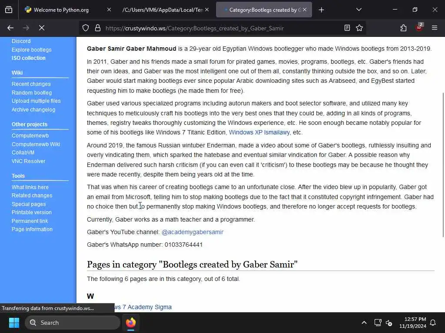Click Random bootleg sidebar link
445x333 pixels.
32,93
